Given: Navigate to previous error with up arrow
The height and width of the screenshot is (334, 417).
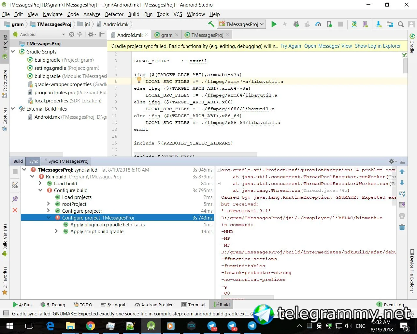Looking at the screenshot, I should pos(402,172).
